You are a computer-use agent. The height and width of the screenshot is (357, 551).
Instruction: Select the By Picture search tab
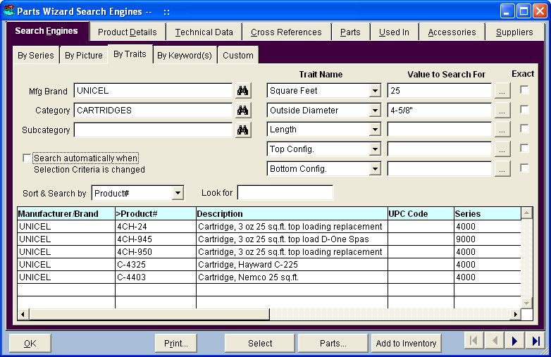(x=84, y=55)
